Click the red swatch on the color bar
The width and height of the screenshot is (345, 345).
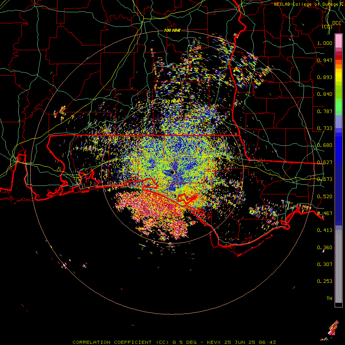338,58
